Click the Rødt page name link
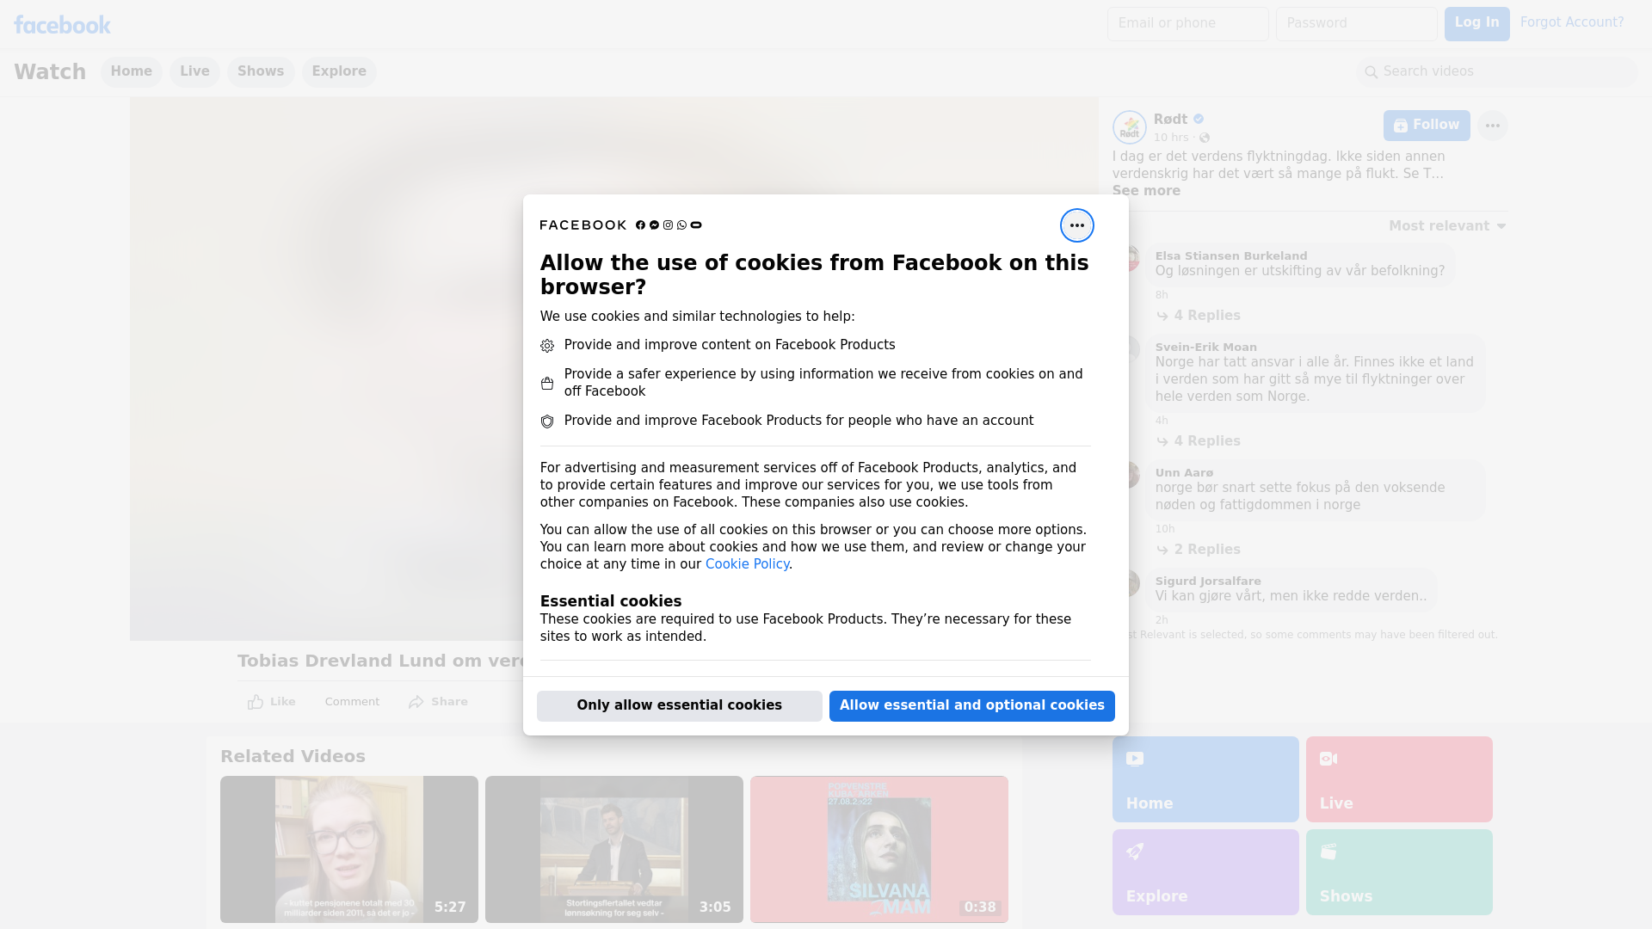The width and height of the screenshot is (1652, 929). [x=1170, y=120]
